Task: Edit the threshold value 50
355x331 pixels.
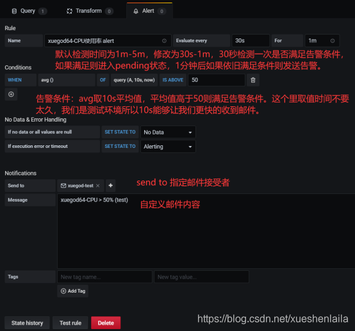Action: pyautogui.click(x=217, y=80)
